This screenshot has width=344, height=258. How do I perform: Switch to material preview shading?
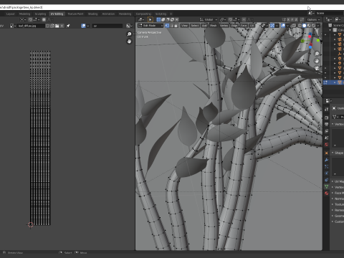(309, 26)
